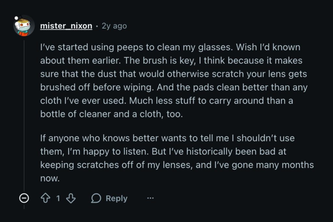
Task: Click the 2y ago timestamp
Action: coord(114,26)
